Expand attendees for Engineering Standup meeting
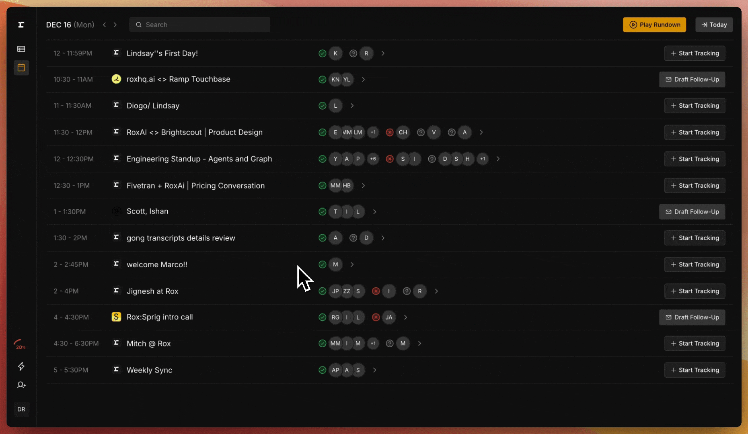The image size is (748, 434). [x=498, y=159]
